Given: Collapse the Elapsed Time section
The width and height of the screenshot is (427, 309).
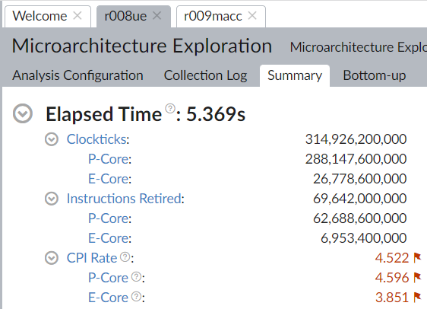Looking at the screenshot, I should pos(23,113).
